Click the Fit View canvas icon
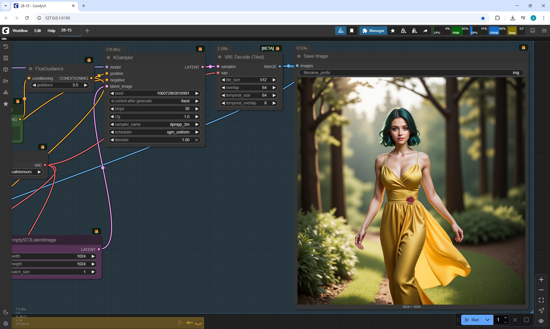Viewport: 550px width, 329px height. point(541,300)
